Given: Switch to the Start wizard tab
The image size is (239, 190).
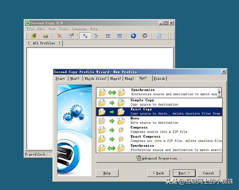Looking at the screenshot, I should [x=60, y=79].
